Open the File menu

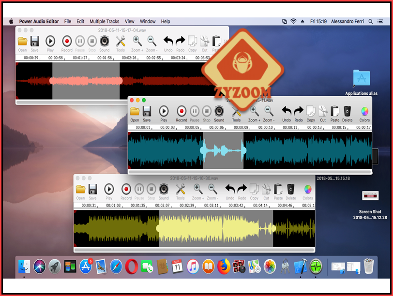[x=68, y=22]
